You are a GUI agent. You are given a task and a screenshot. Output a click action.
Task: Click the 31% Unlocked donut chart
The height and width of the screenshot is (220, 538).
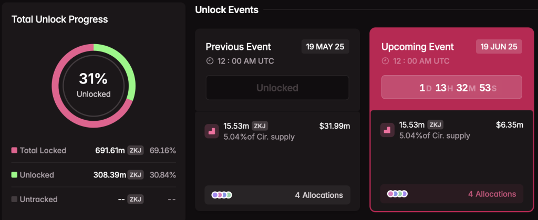pos(94,86)
